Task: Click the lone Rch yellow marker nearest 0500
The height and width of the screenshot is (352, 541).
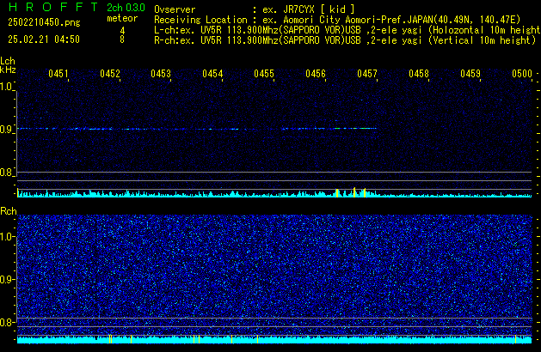Action: tap(515, 340)
